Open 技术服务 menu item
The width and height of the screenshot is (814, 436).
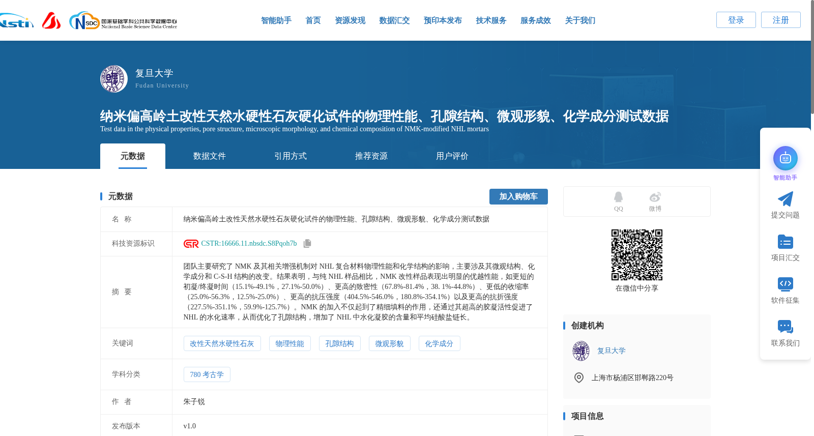pyautogui.click(x=491, y=20)
